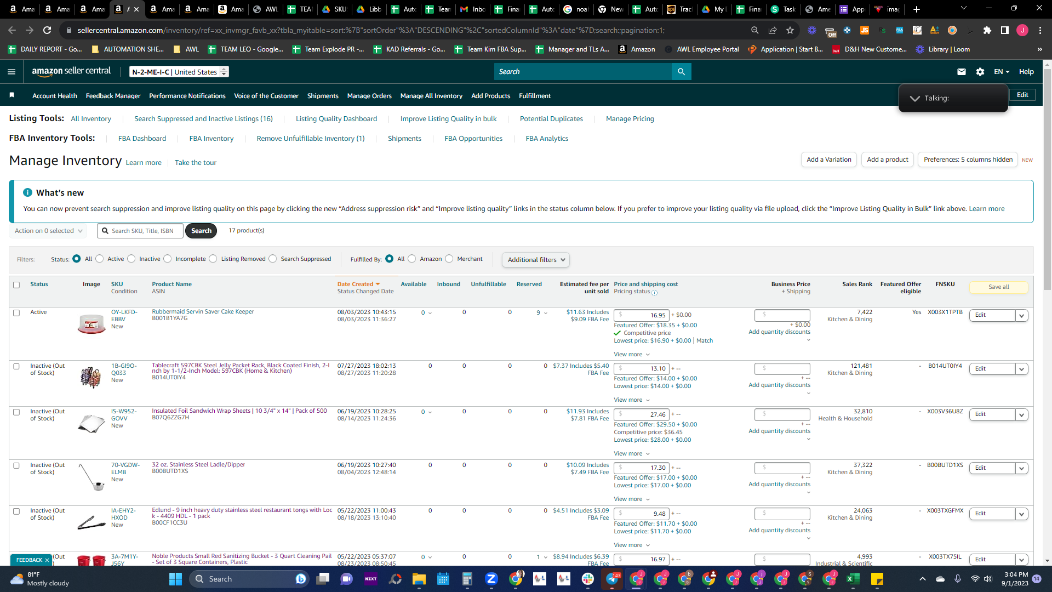Open the Action on 0 selected dropdown
This screenshot has height=592, width=1052.
click(48, 231)
